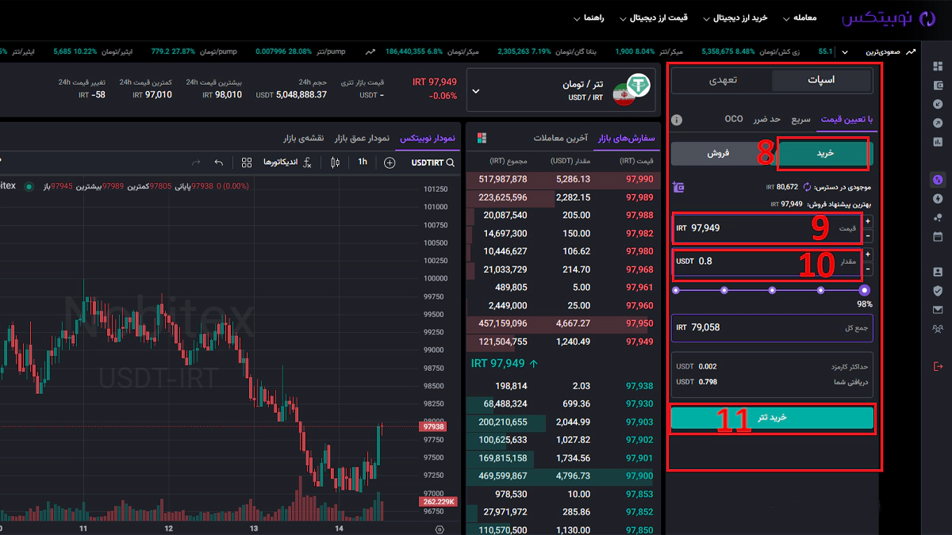The height and width of the screenshot is (535, 952).
Task: Undo the last chart action
Action: click(x=219, y=162)
